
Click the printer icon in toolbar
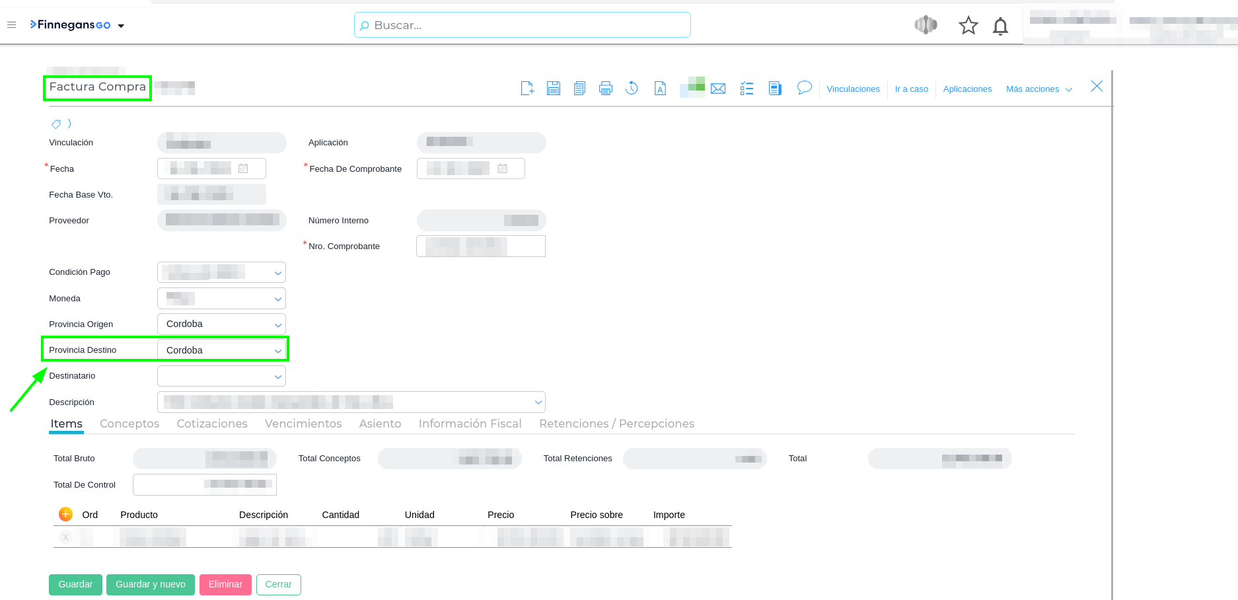coord(605,89)
